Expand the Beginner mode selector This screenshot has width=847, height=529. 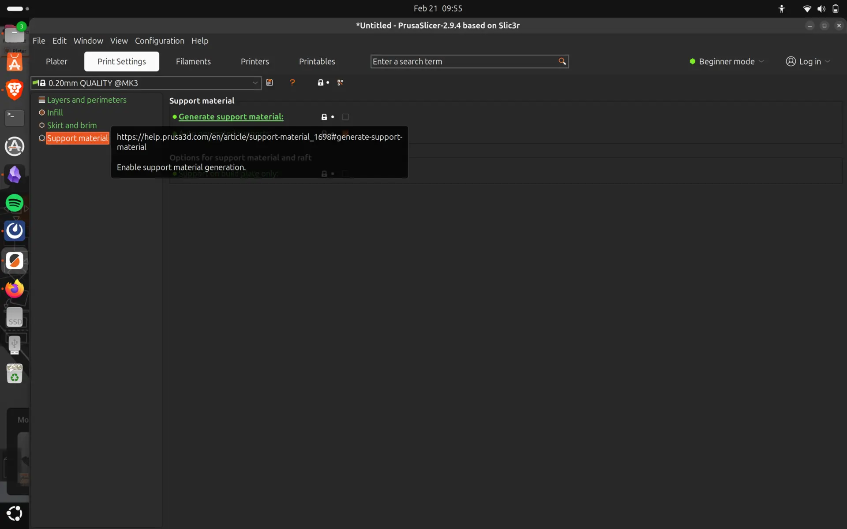point(762,61)
